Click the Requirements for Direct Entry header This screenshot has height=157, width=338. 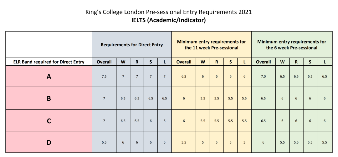[x=132, y=45]
